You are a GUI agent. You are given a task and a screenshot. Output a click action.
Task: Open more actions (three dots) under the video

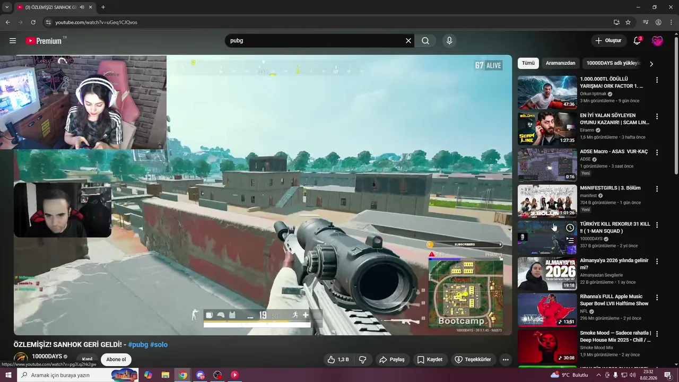(x=506, y=359)
